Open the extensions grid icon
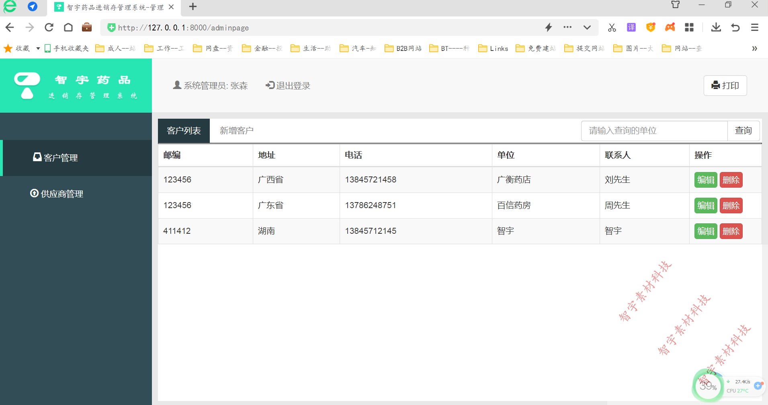Screen dimensions: 768x405 pyautogui.click(x=689, y=27)
